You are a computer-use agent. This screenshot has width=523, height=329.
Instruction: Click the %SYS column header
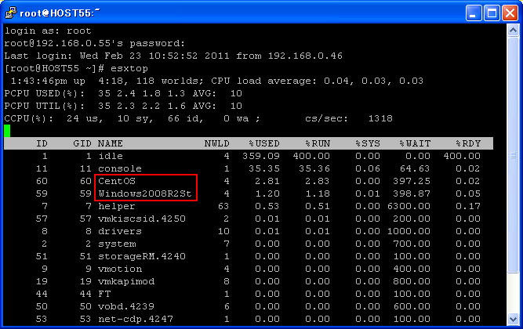tap(368, 143)
